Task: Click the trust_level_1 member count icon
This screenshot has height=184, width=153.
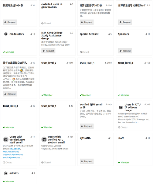Action: 106,63
